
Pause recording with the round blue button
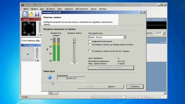tap(50, 77)
